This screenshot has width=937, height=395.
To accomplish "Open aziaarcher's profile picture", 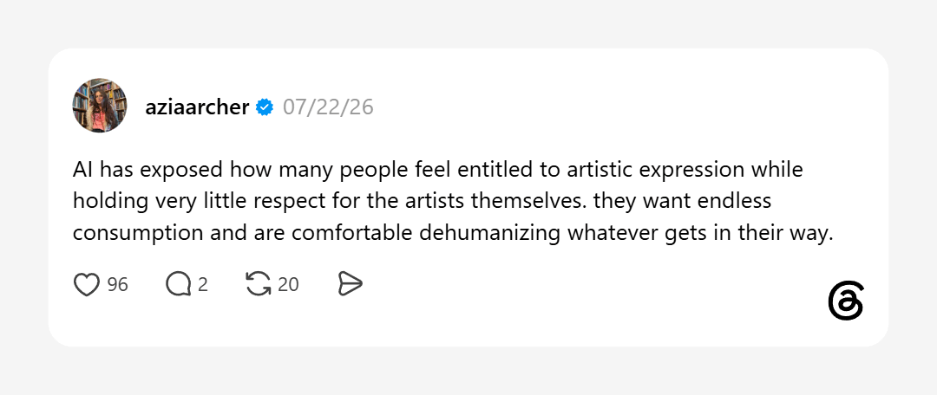I will click(x=100, y=105).
